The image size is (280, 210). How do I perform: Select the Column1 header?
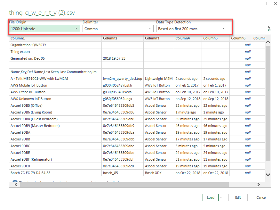coord(55,38)
